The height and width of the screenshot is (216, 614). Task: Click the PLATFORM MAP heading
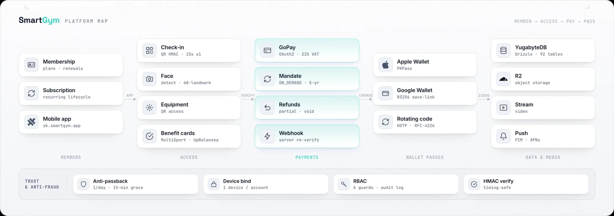coord(86,21)
